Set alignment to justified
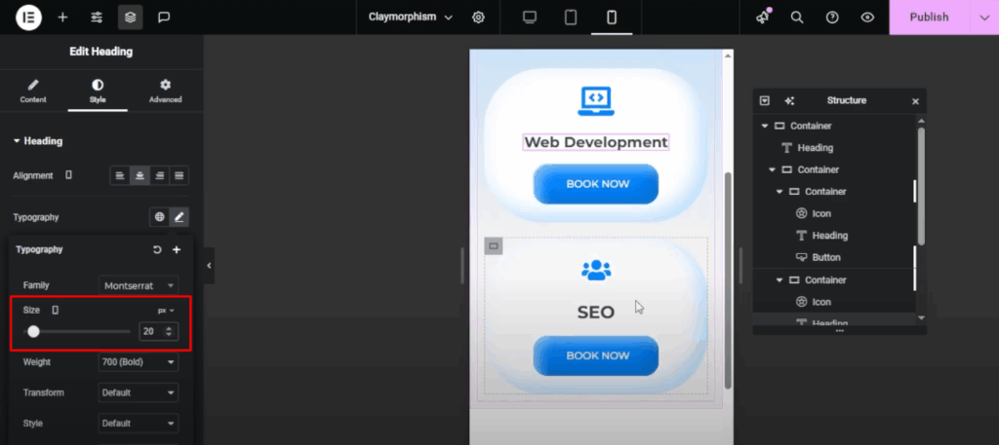The image size is (999, 445). point(180,175)
